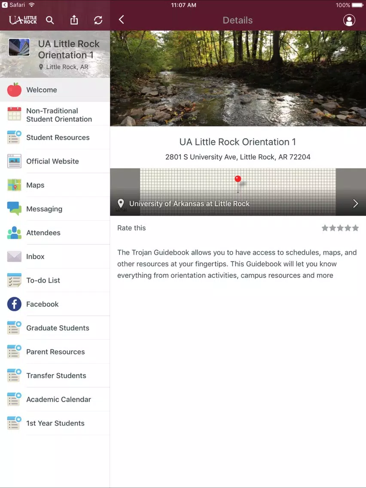Tap the creek banner photo
This screenshot has height=488, width=366.
pyautogui.click(x=238, y=78)
